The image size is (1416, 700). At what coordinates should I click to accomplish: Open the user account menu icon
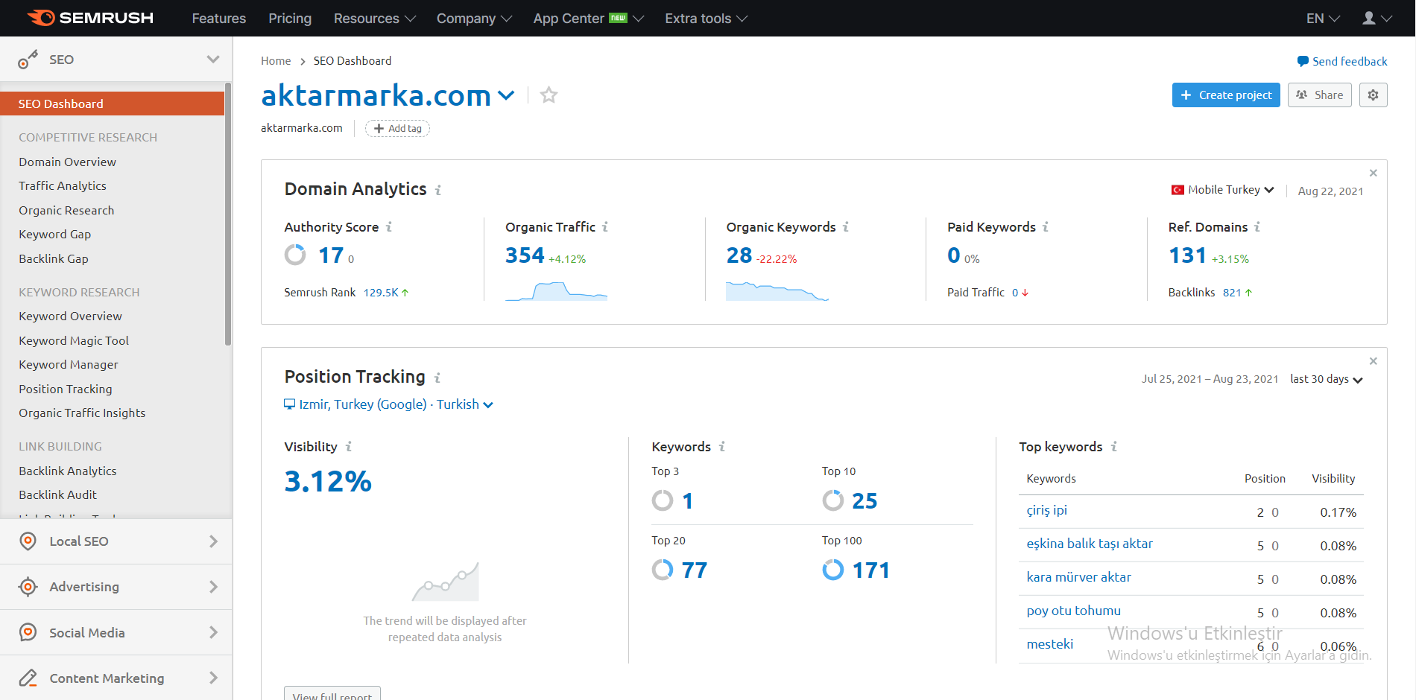pyautogui.click(x=1376, y=18)
